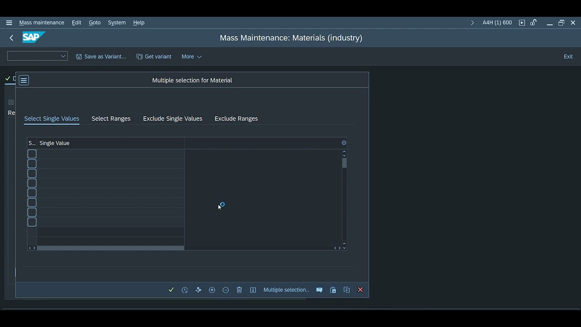
Task: Delete entire selection with trash icon
Action: pos(239,290)
